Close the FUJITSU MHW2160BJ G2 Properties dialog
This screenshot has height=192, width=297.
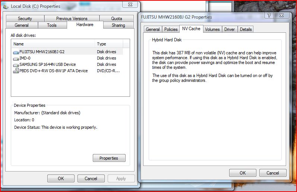(282, 15)
